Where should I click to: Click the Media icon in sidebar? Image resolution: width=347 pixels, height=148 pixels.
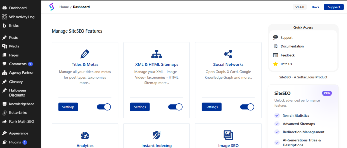click(4, 46)
